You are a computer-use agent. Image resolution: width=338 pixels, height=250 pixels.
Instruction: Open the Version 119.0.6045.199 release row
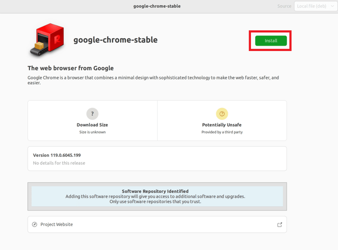pos(157,159)
